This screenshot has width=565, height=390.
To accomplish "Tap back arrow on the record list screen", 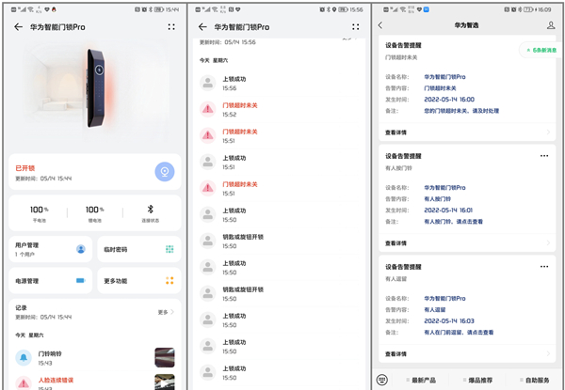I will [202, 27].
